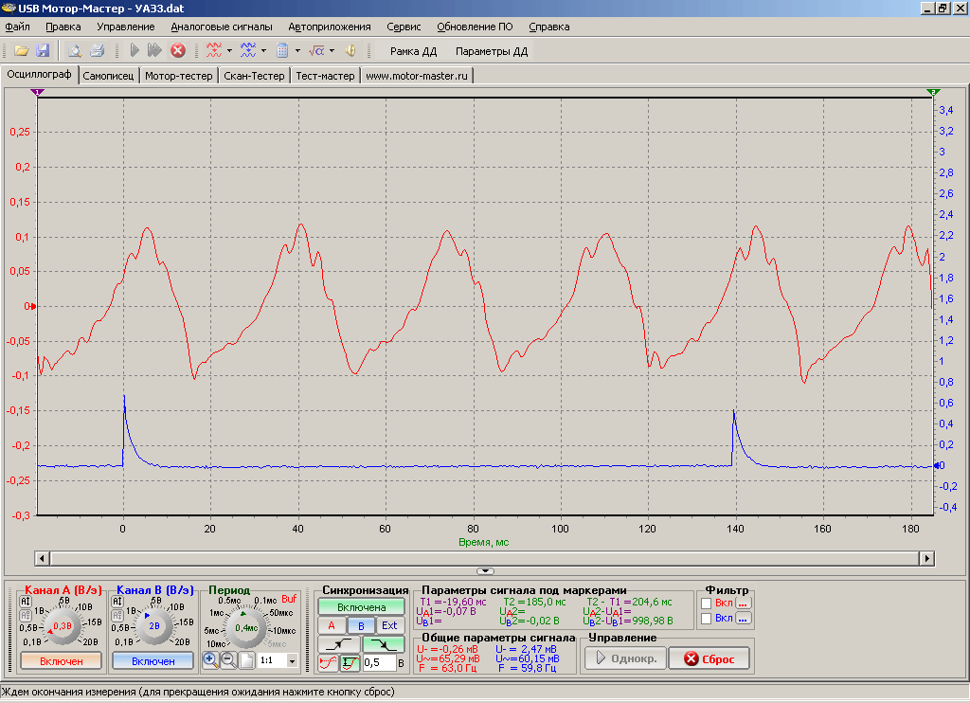Set sync source to channel A
Image resolution: width=970 pixels, height=703 pixels.
point(332,625)
